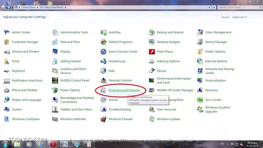The width and height of the screenshot is (263, 148).
Task: Click the Control Panel breadcrumb
Action: (x=28, y=7)
